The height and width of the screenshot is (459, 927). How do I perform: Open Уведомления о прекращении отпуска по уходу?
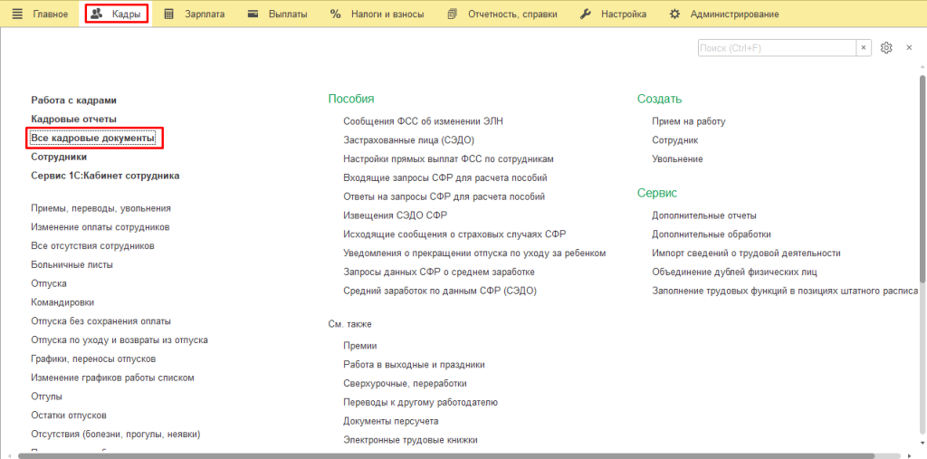(474, 253)
